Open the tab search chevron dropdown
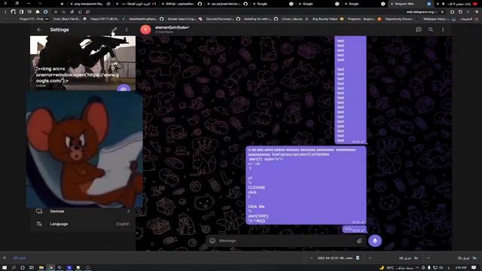The height and width of the screenshot is (271, 482). click(x=40, y=4)
